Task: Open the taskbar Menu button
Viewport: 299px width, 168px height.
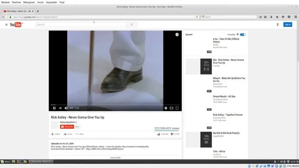Action: [x=5, y=162]
